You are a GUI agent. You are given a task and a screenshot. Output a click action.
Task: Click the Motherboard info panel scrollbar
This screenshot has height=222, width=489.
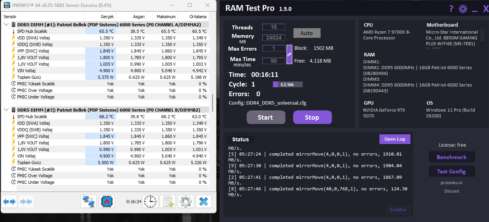[482, 36]
